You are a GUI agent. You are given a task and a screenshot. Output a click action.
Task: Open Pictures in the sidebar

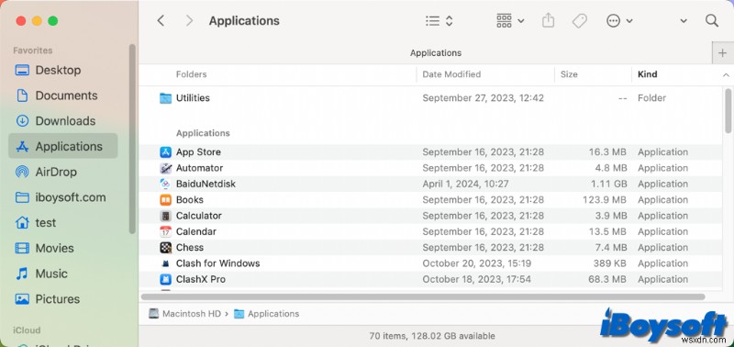62,298
